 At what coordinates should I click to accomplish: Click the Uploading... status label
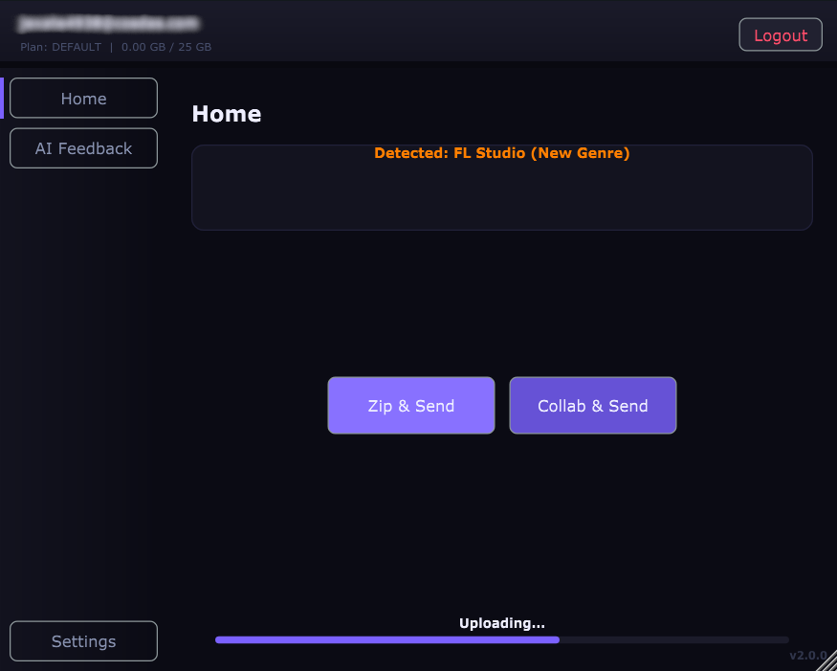pos(501,623)
